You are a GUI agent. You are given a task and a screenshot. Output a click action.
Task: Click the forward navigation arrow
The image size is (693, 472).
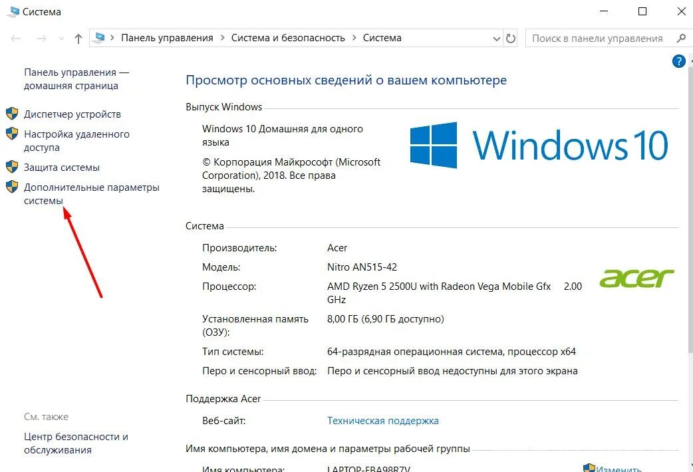(41, 39)
